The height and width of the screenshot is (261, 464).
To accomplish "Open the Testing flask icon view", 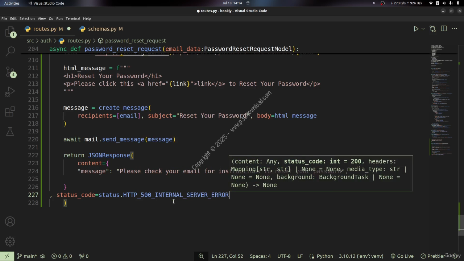I will click(x=10, y=131).
